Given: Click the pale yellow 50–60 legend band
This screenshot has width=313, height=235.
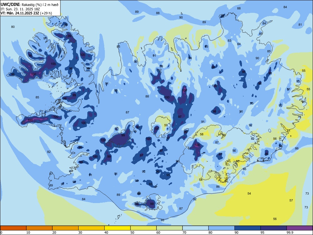Looking at the screenshot, I should [143, 228].
